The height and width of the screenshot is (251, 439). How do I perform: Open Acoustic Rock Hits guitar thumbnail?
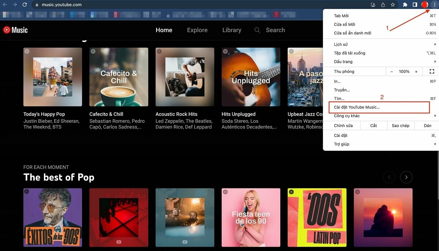(x=185, y=77)
